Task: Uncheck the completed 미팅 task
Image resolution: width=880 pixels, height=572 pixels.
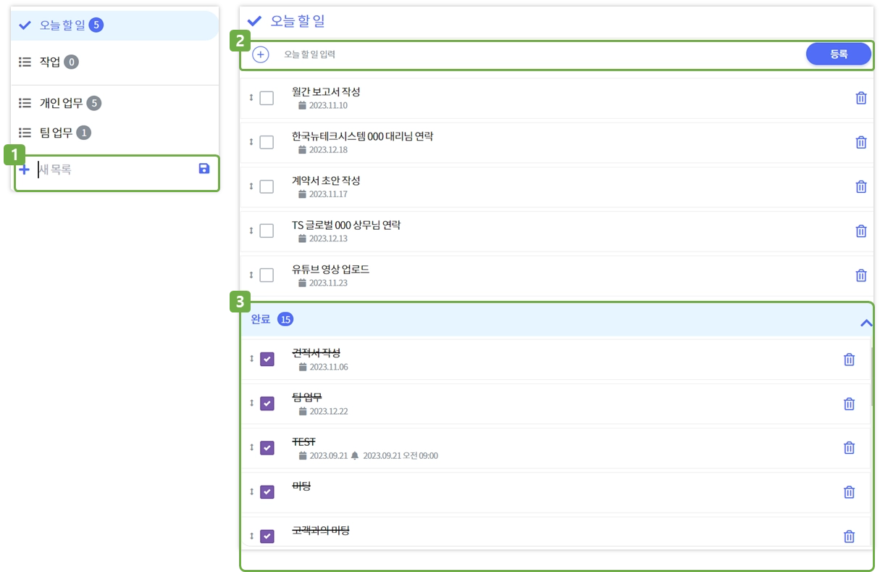Action: [x=267, y=492]
